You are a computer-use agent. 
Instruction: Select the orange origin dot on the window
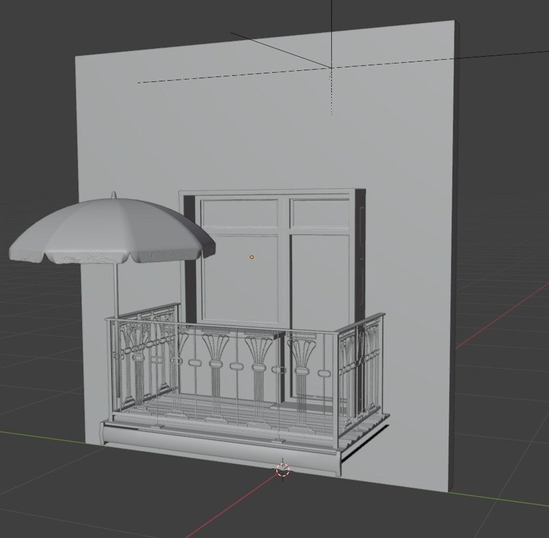[252, 257]
